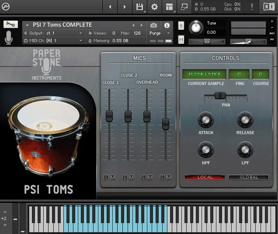Viewport: 278px width, 234px height.
Task: Solo the Room mic
Action: click(x=162, y=177)
